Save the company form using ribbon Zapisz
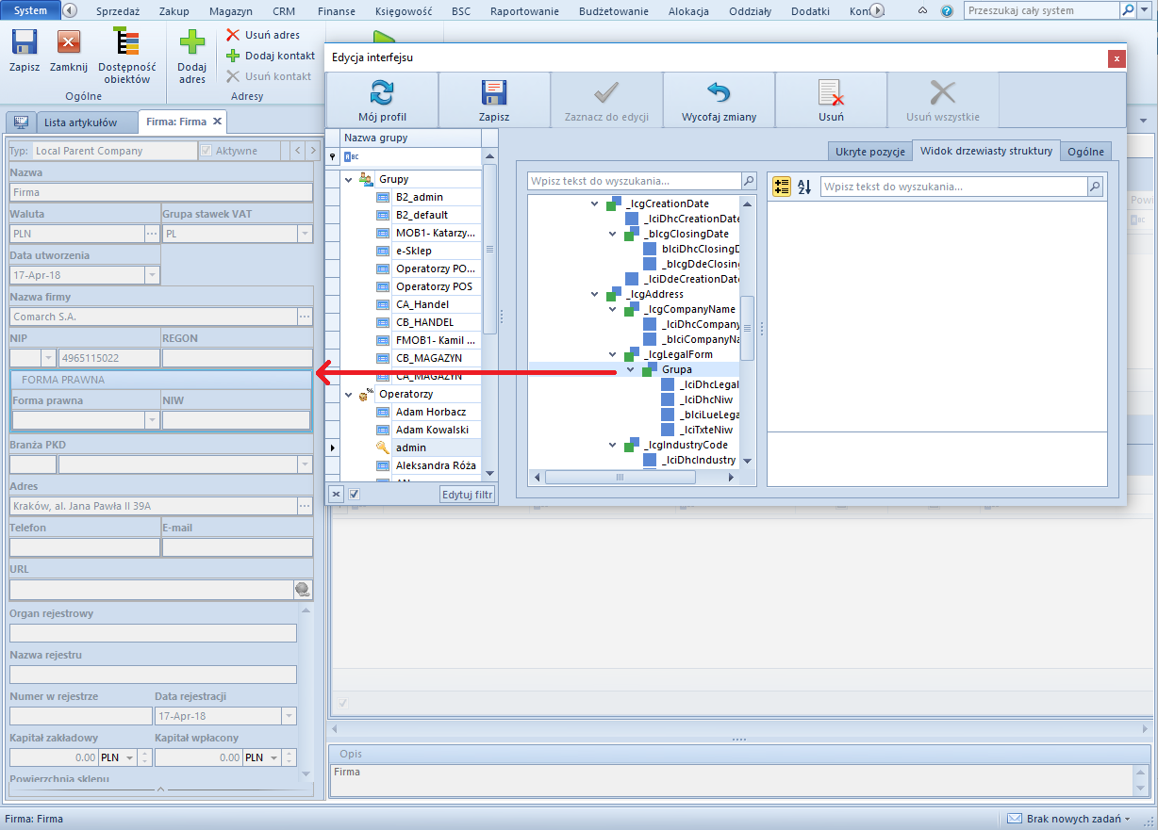 pos(25,51)
